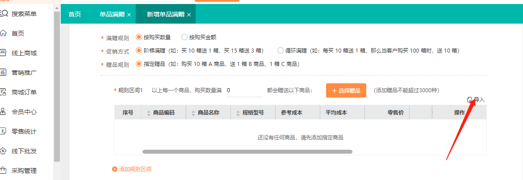Open 首页 in the sidebar menu
The image size is (523, 180).
pos(18,33)
